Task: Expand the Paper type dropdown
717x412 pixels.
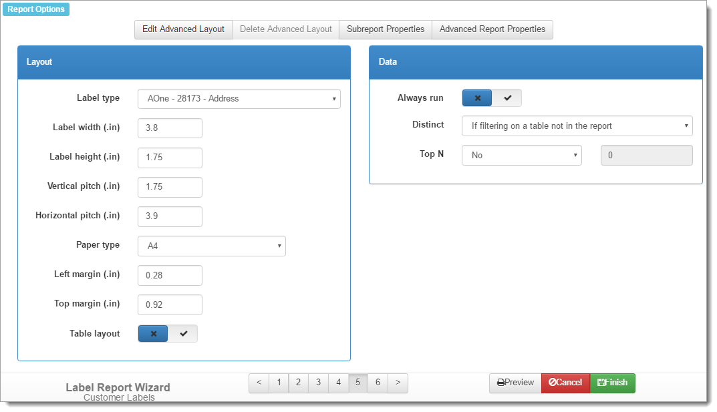Action: point(211,246)
